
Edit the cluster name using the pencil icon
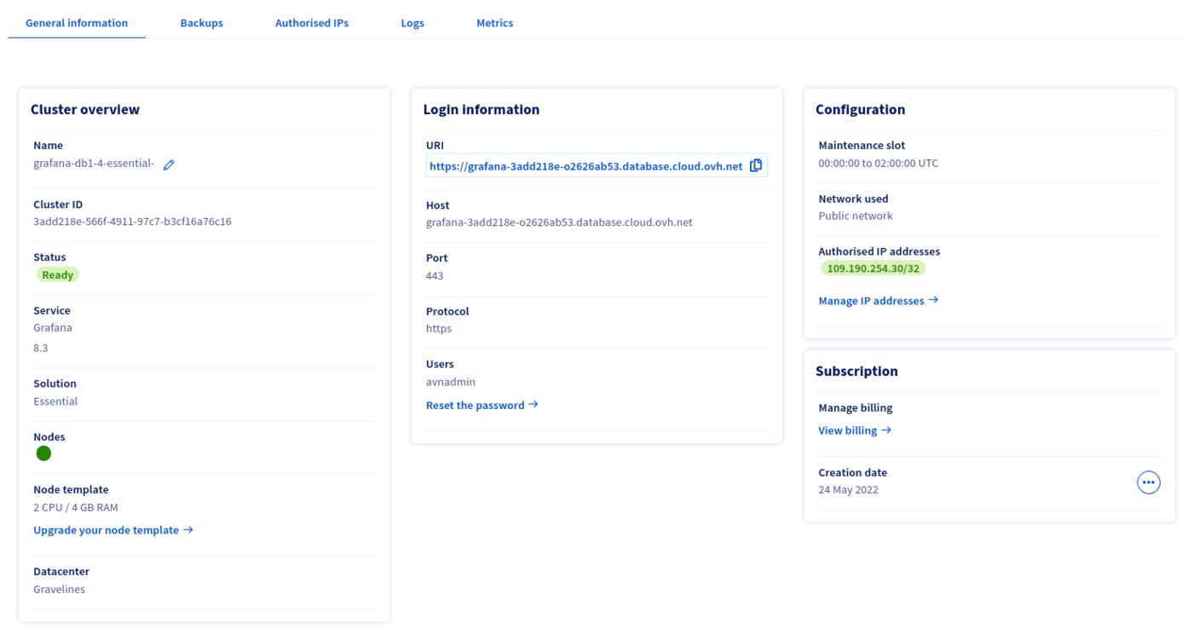click(168, 164)
